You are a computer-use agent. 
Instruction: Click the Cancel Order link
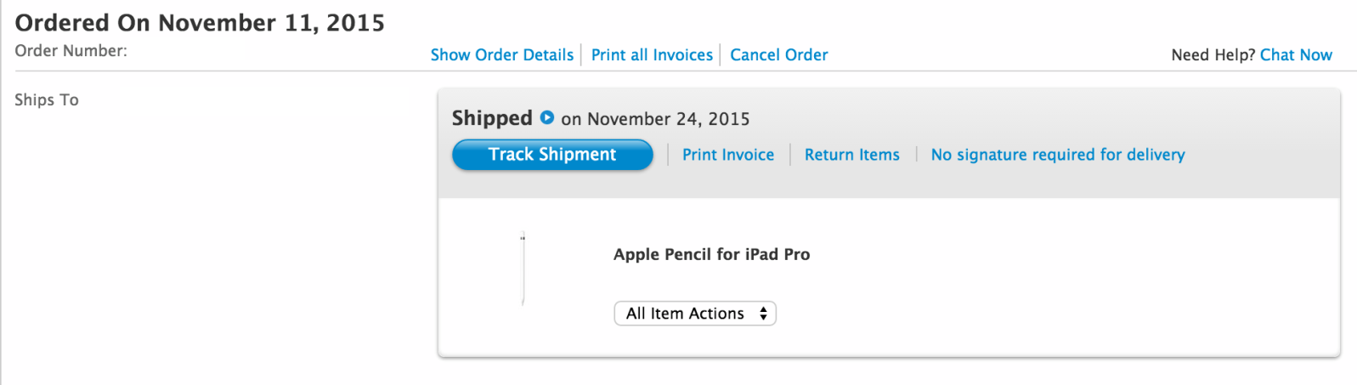pyautogui.click(x=779, y=55)
